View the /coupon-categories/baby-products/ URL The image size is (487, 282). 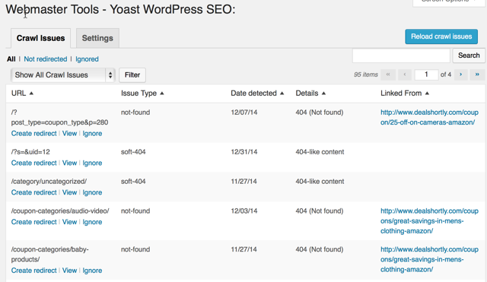coord(69,270)
